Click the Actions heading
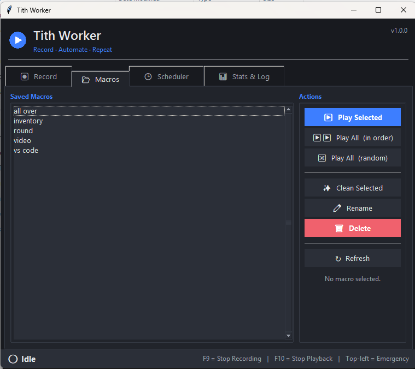This screenshot has height=369, width=415. pyautogui.click(x=310, y=97)
